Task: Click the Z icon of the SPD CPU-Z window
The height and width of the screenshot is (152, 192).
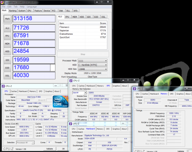Action: pos(71,80)
